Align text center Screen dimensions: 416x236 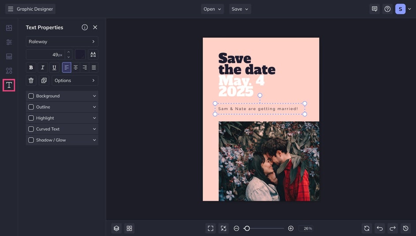click(76, 67)
